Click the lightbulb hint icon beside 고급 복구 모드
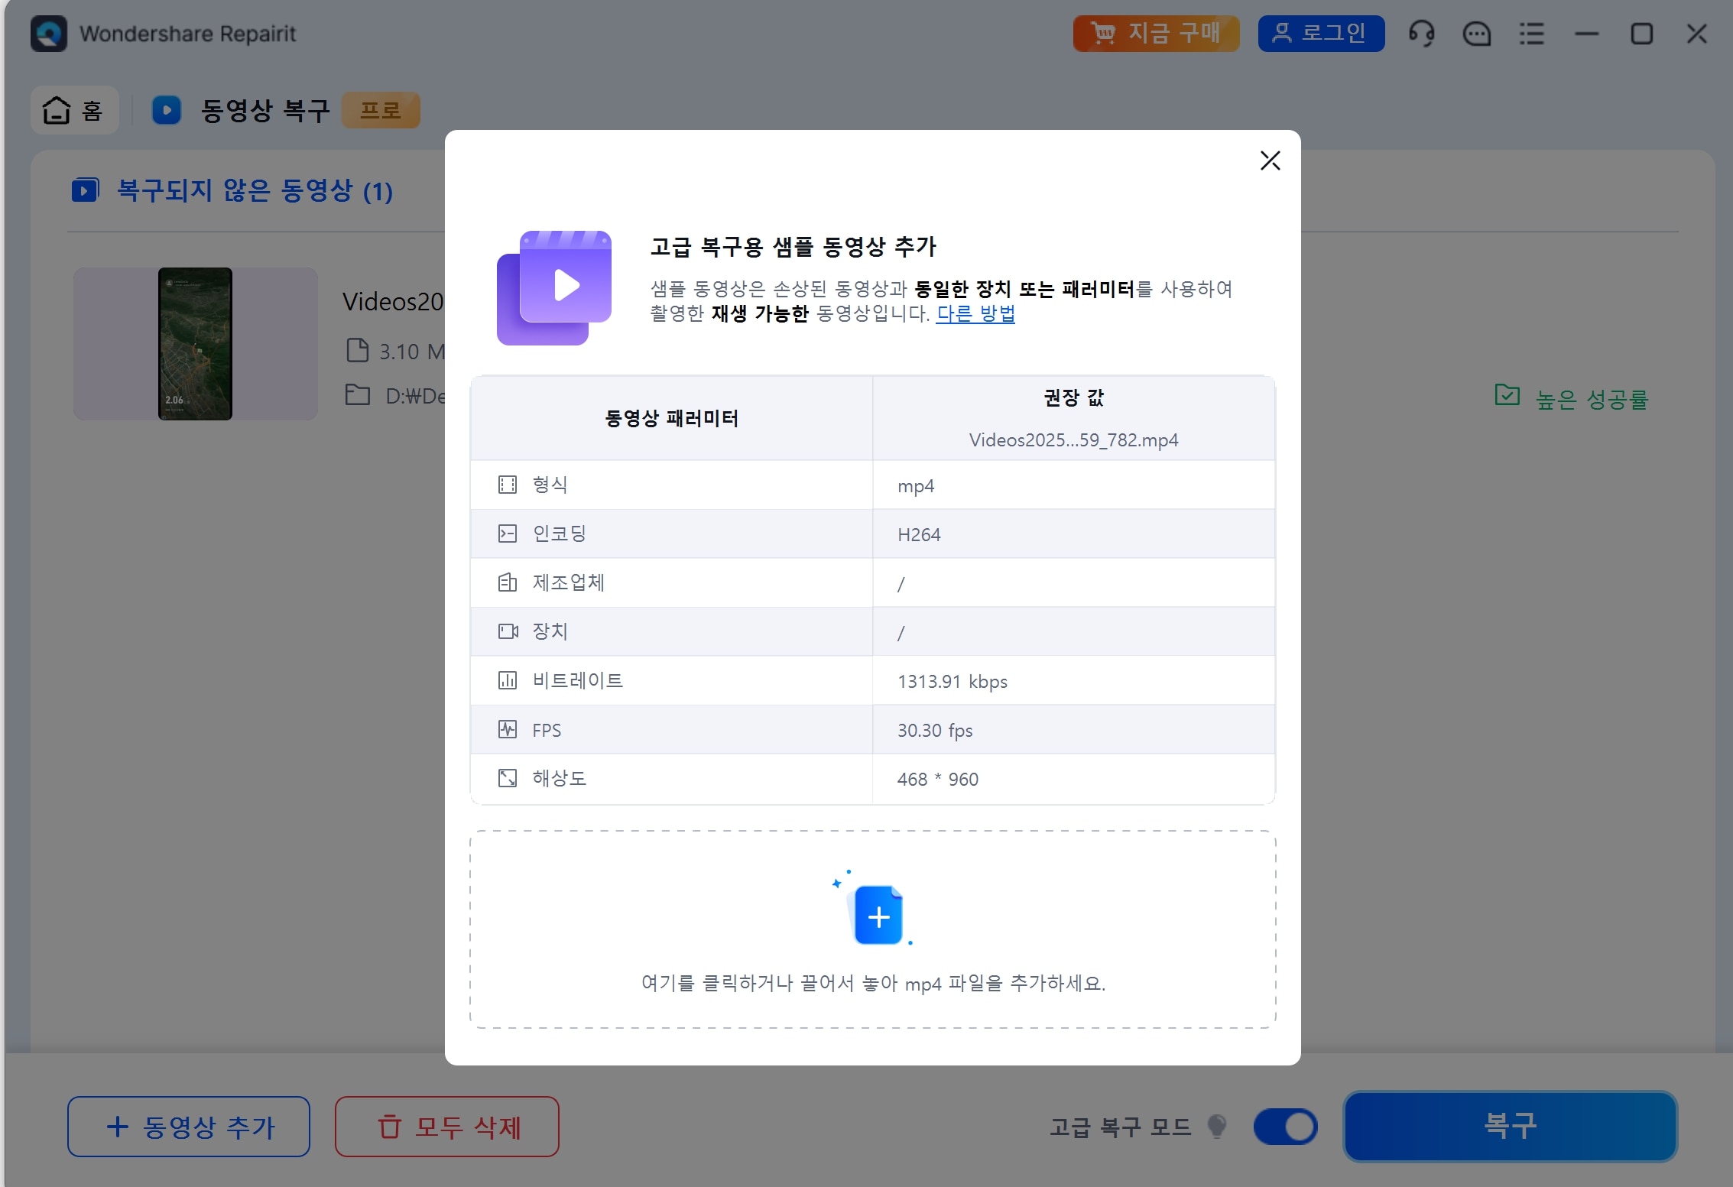 [x=1217, y=1125]
